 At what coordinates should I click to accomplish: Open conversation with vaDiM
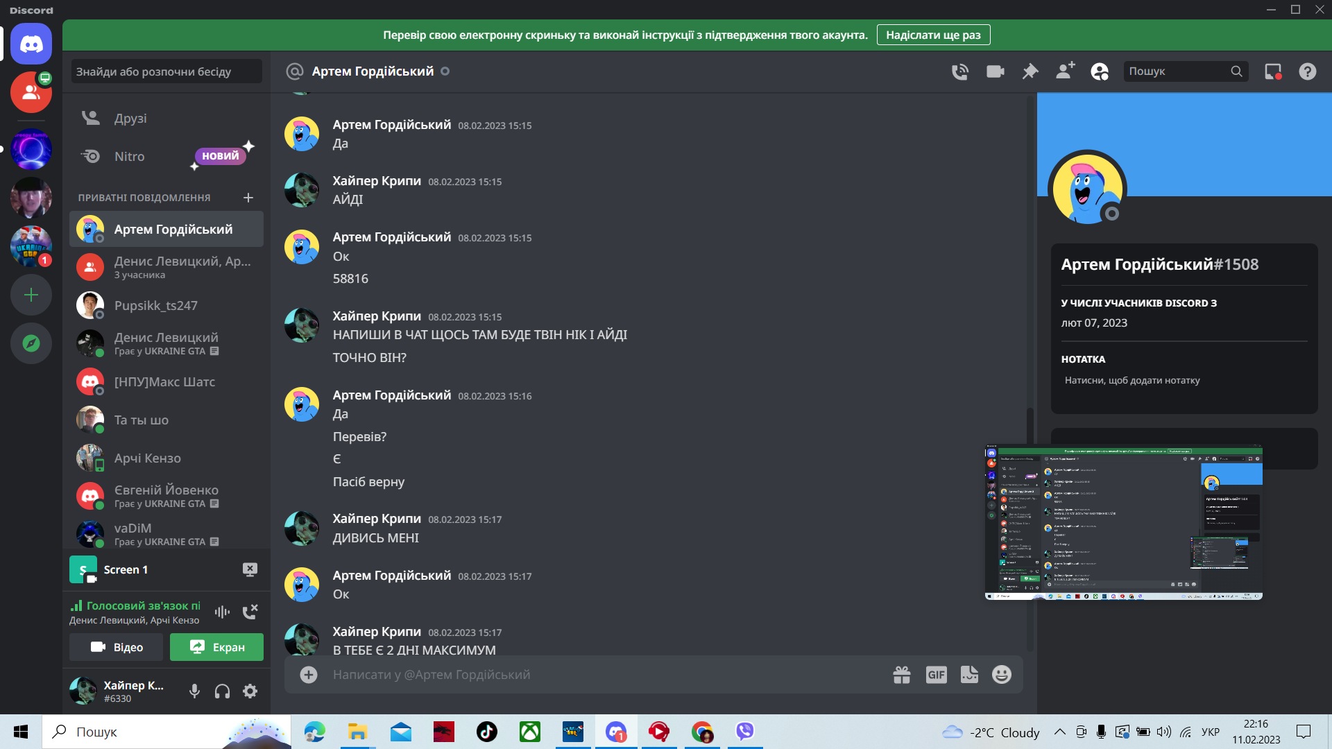[166, 534]
